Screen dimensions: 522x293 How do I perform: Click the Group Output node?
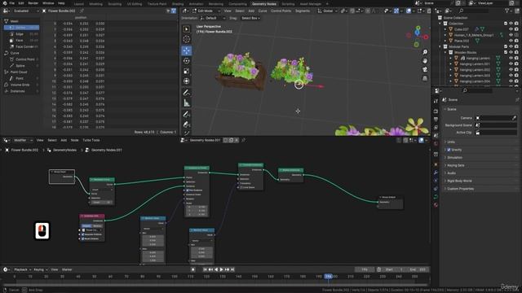[390, 202]
